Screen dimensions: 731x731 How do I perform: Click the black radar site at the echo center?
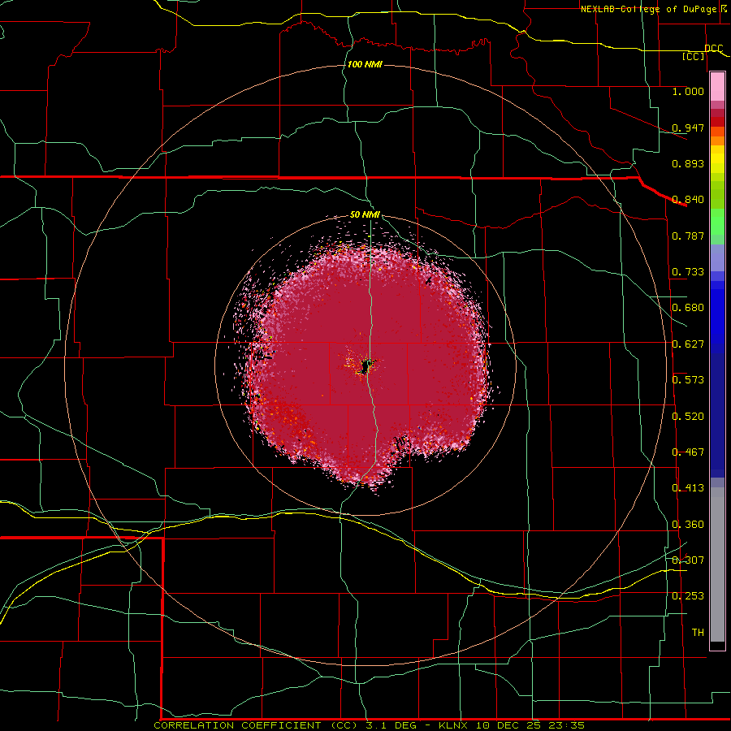point(367,365)
